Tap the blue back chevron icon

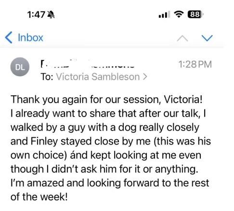coord(9,38)
